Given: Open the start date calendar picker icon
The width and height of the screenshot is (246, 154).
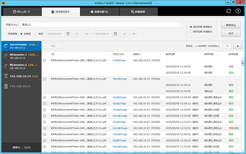Looking at the screenshot, I should click(68, 34).
